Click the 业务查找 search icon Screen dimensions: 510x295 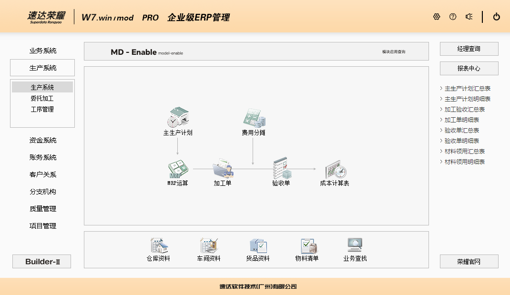click(x=355, y=246)
